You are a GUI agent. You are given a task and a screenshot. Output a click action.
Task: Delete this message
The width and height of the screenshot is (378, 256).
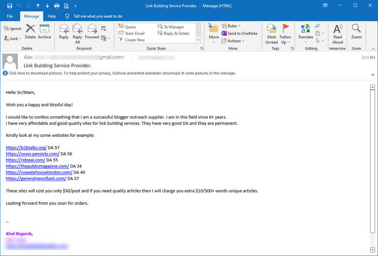(30, 31)
